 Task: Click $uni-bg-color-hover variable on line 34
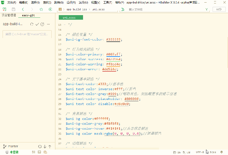click(x=85, y=128)
